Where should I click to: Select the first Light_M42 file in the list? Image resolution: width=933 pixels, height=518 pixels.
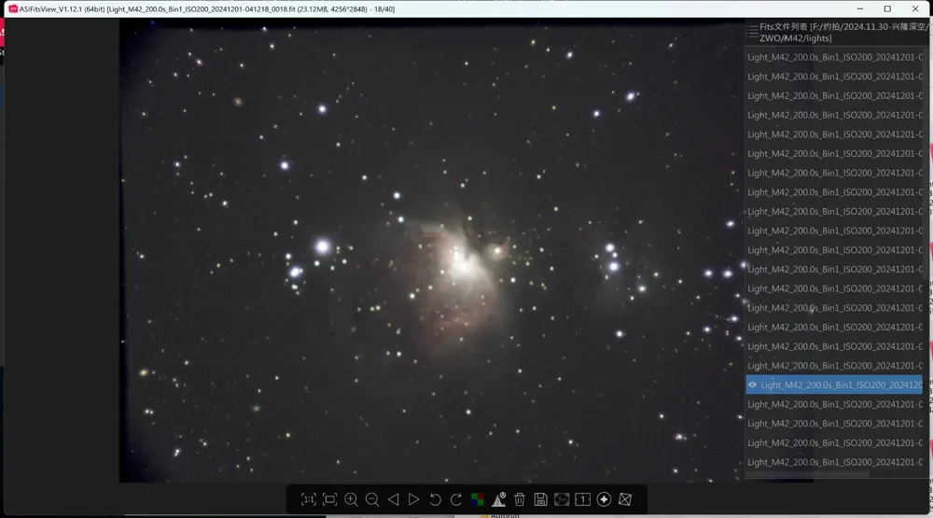pos(834,57)
